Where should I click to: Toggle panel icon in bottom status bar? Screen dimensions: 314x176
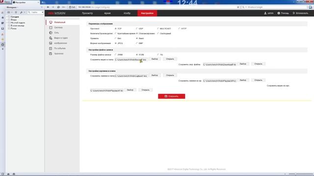2,174
